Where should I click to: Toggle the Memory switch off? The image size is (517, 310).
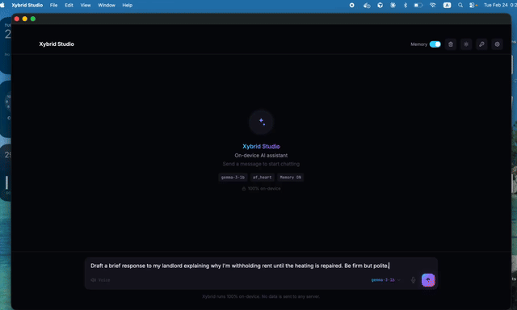[x=435, y=44]
